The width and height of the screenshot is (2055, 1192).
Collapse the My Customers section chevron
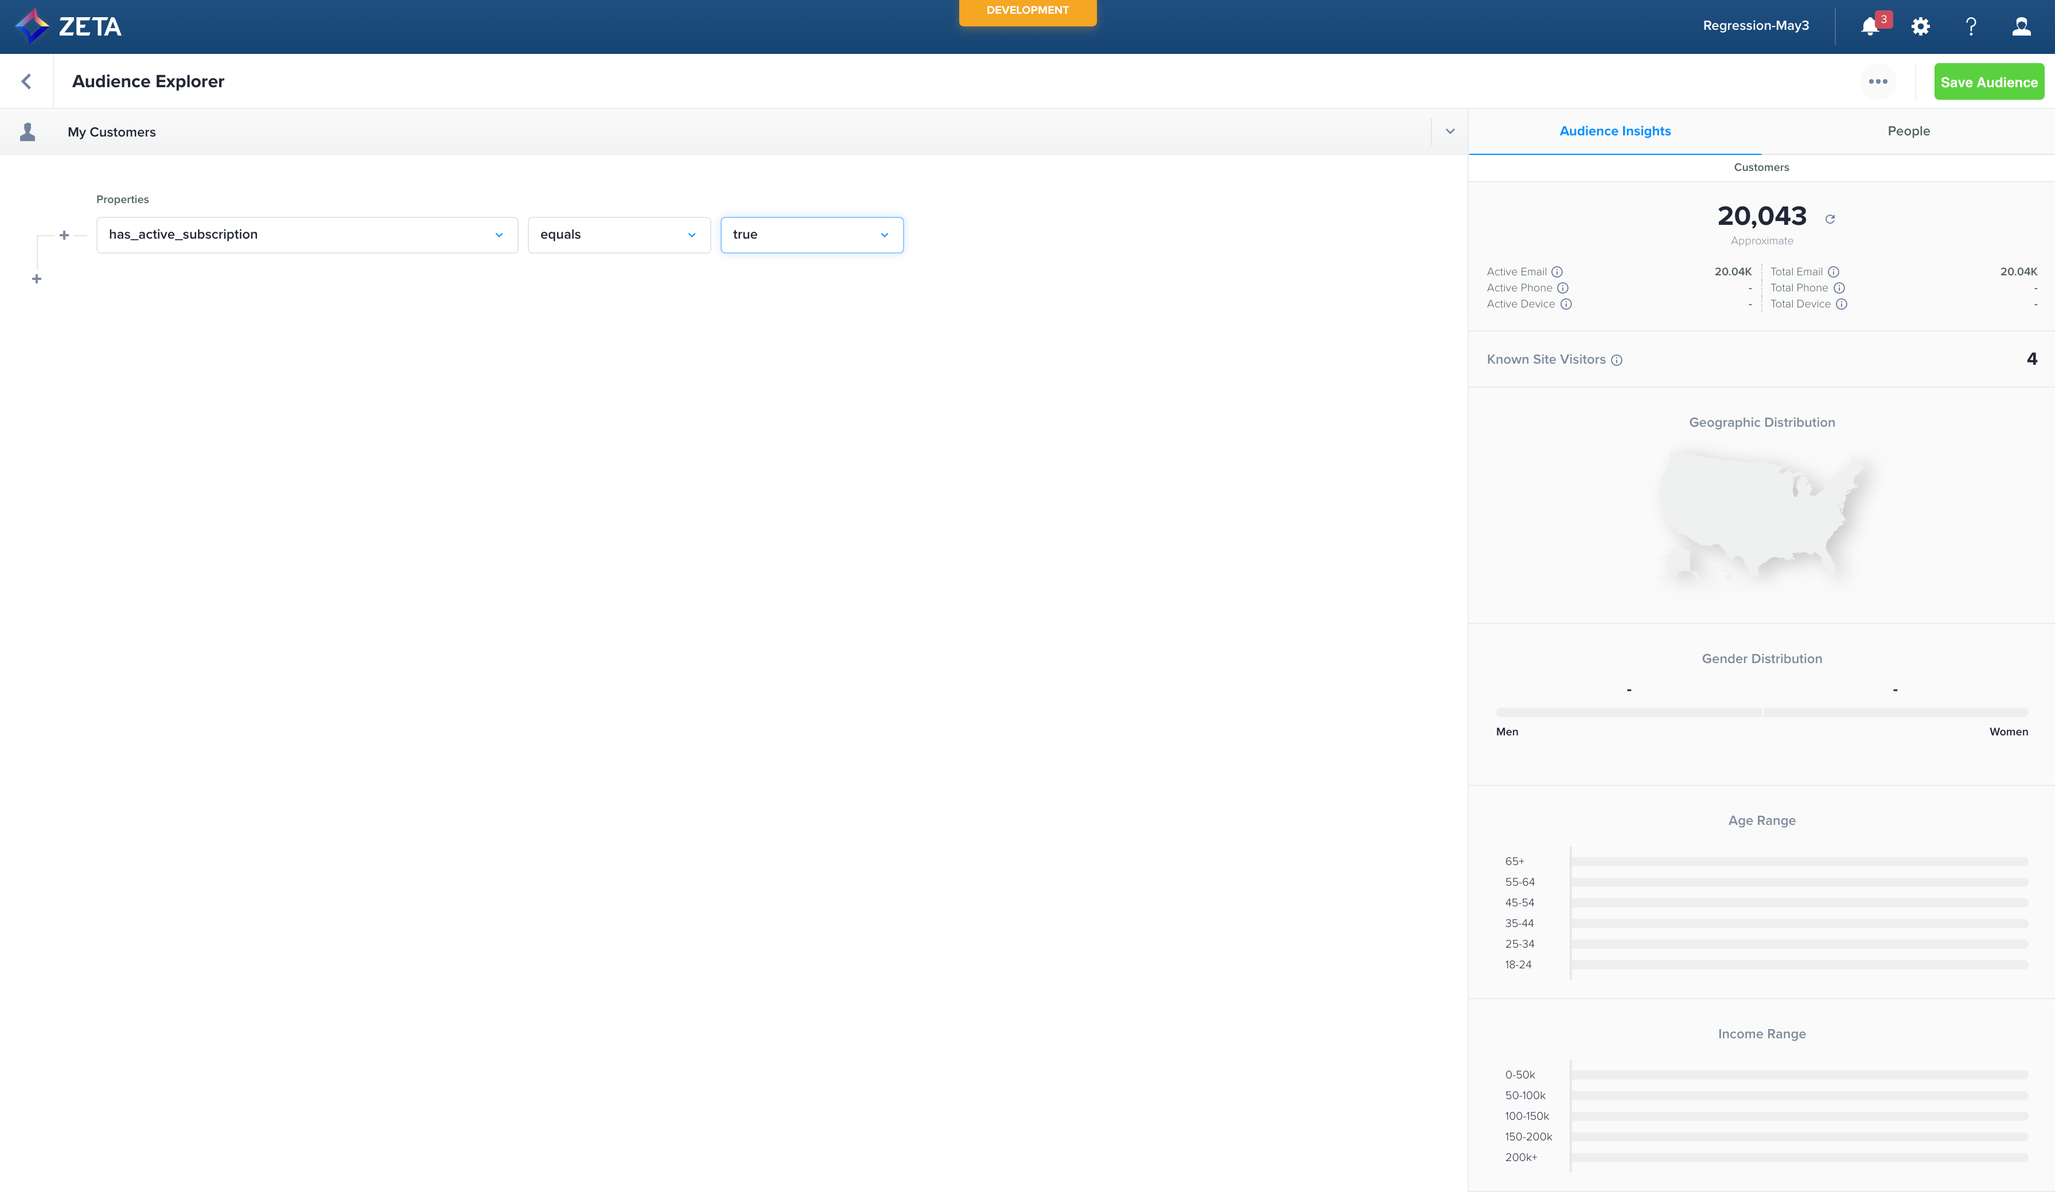point(1450,131)
